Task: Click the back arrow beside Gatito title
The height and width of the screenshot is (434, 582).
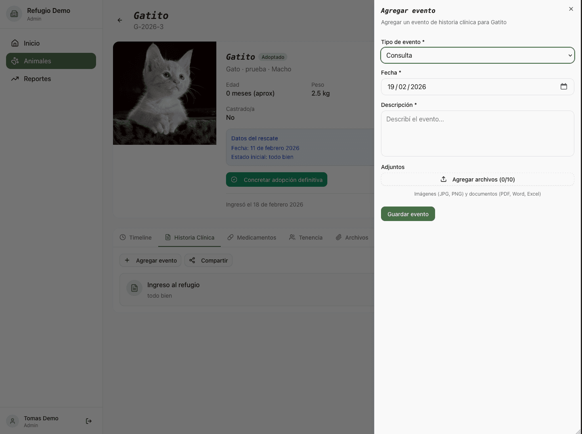Action: tap(119, 20)
